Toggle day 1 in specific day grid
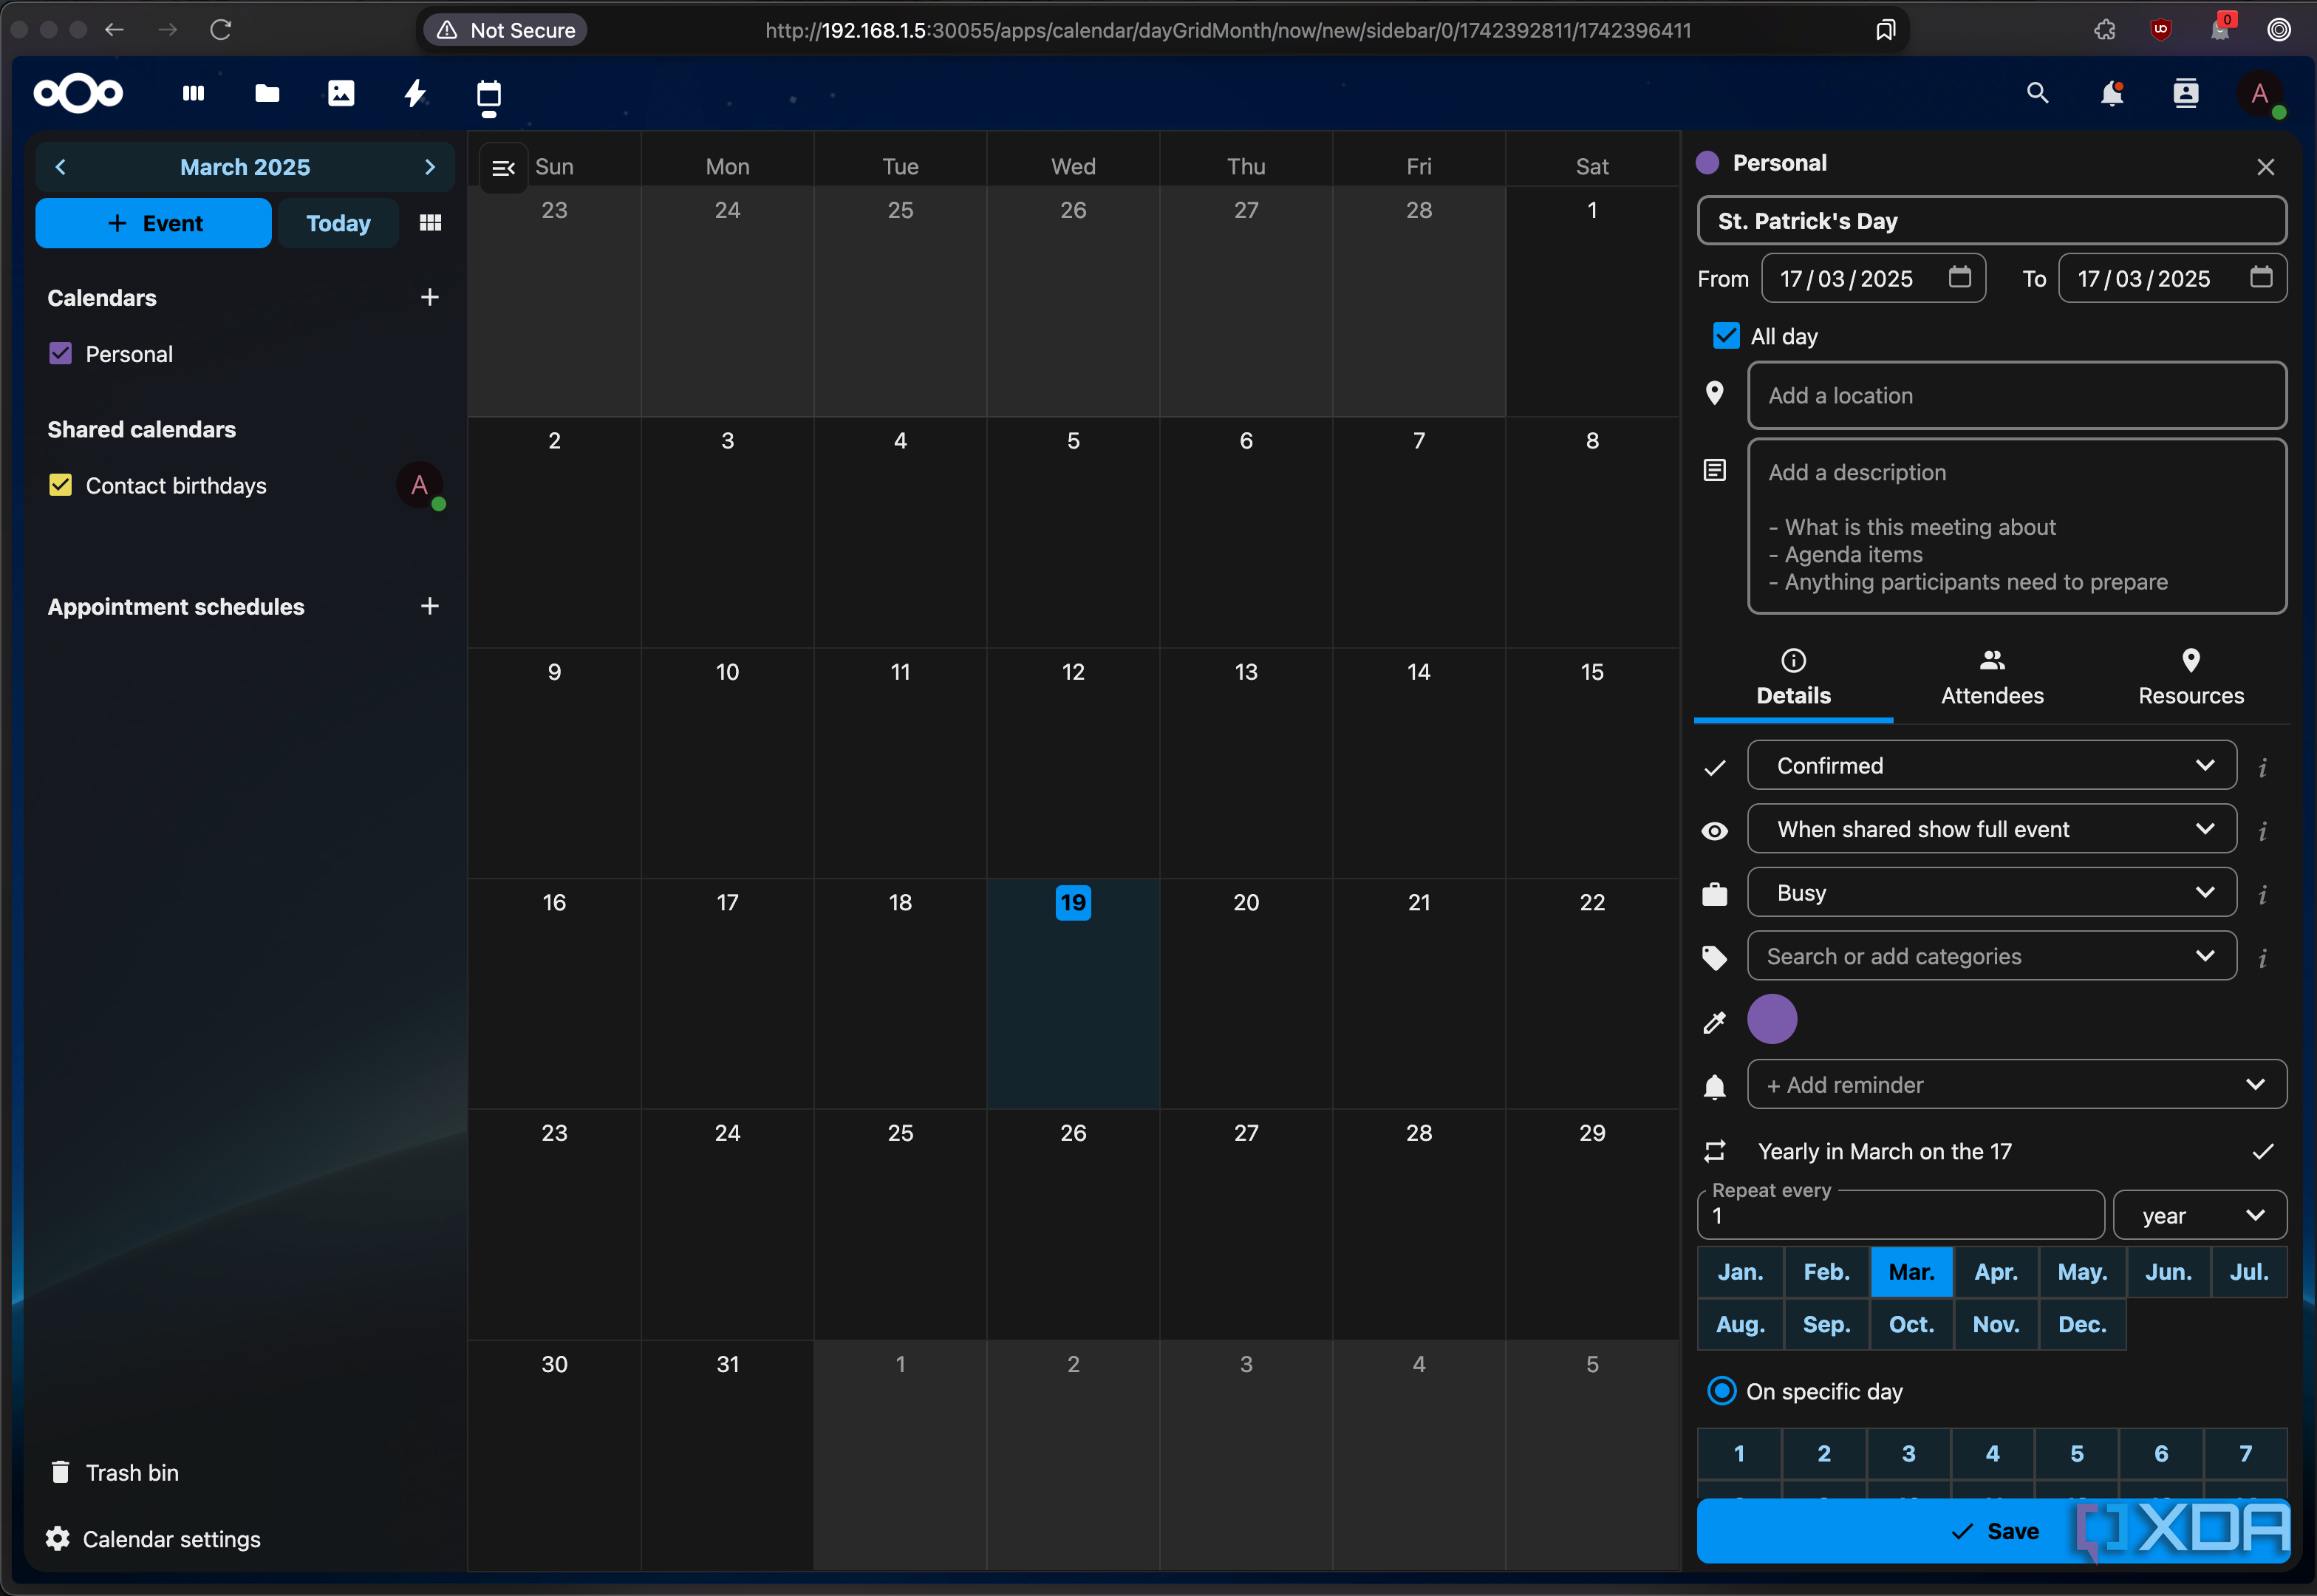 tap(1739, 1453)
